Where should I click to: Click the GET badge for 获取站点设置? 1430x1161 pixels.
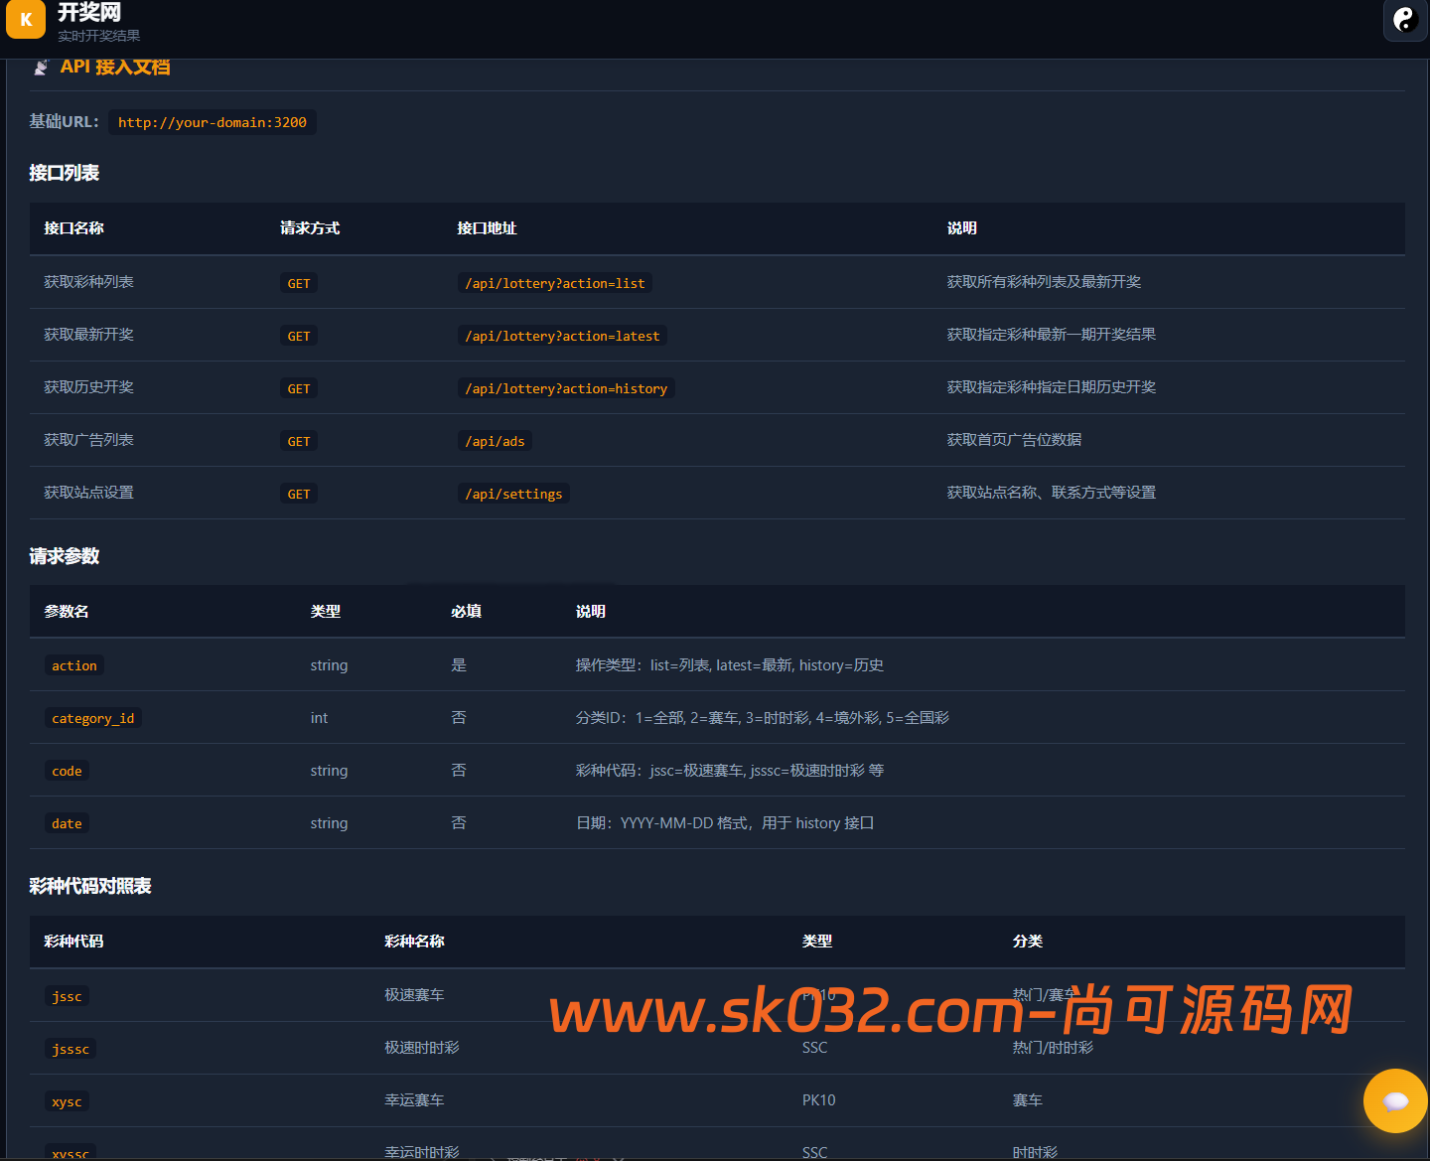pyautogui.click(x=299, y=494)
